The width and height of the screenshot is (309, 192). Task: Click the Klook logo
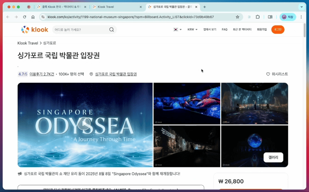coord(35,30)
